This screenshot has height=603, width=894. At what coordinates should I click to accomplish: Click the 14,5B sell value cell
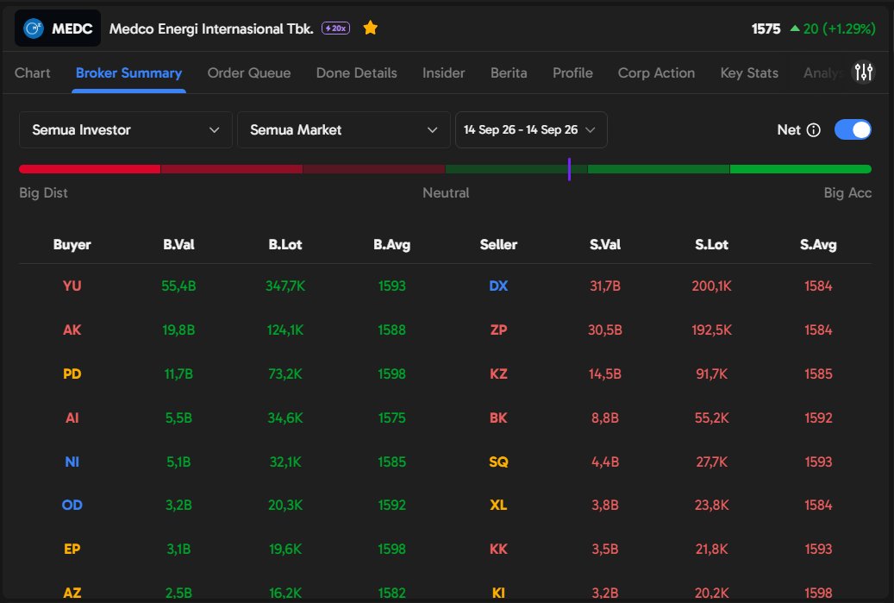(x=605, y=374)
